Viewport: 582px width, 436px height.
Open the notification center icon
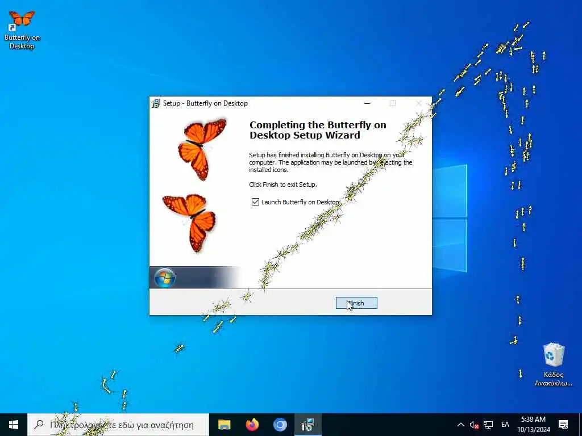click(563, 425)
